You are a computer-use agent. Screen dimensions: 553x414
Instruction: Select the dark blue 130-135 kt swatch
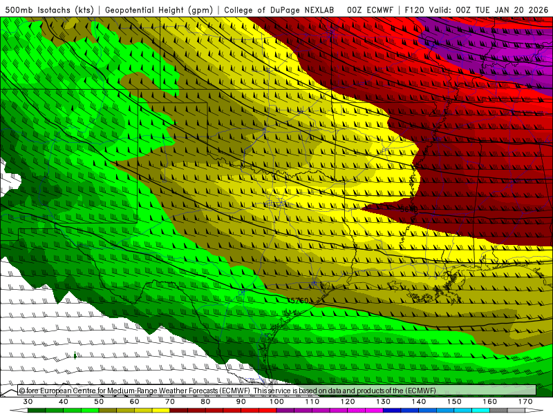point(392,410)
